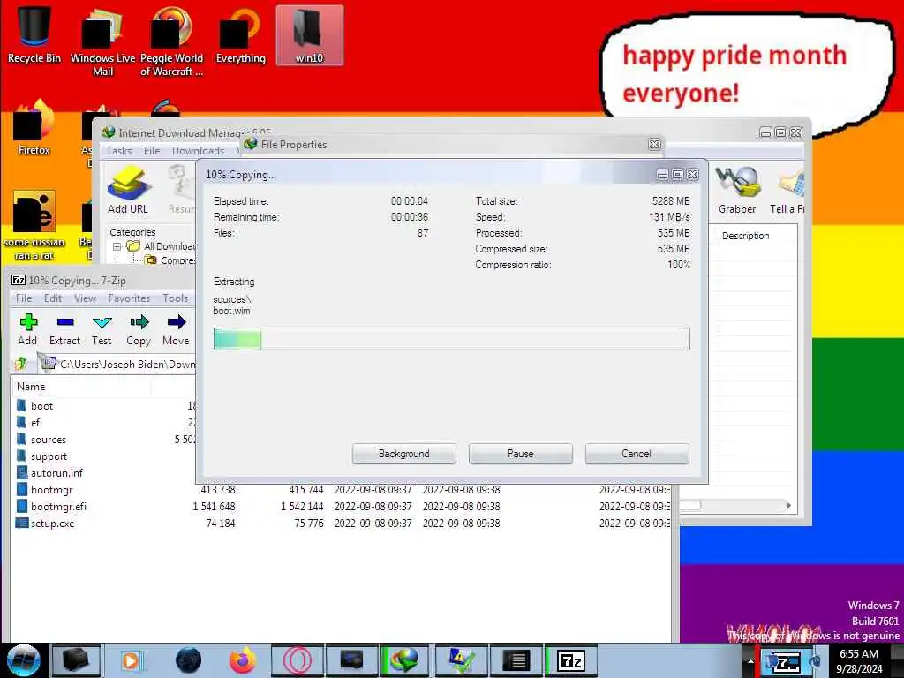Open the View menu in 7-Zip
The height and width of the screenshot is (678, 904).
point(85,298)
